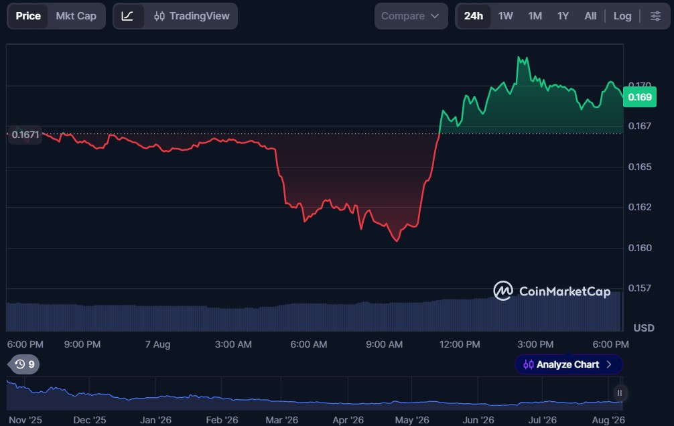The height and width of the screenshot is (426, 674).
Task: Click Jul '26 on the overview timeline
Action: [x=542, y=420]
